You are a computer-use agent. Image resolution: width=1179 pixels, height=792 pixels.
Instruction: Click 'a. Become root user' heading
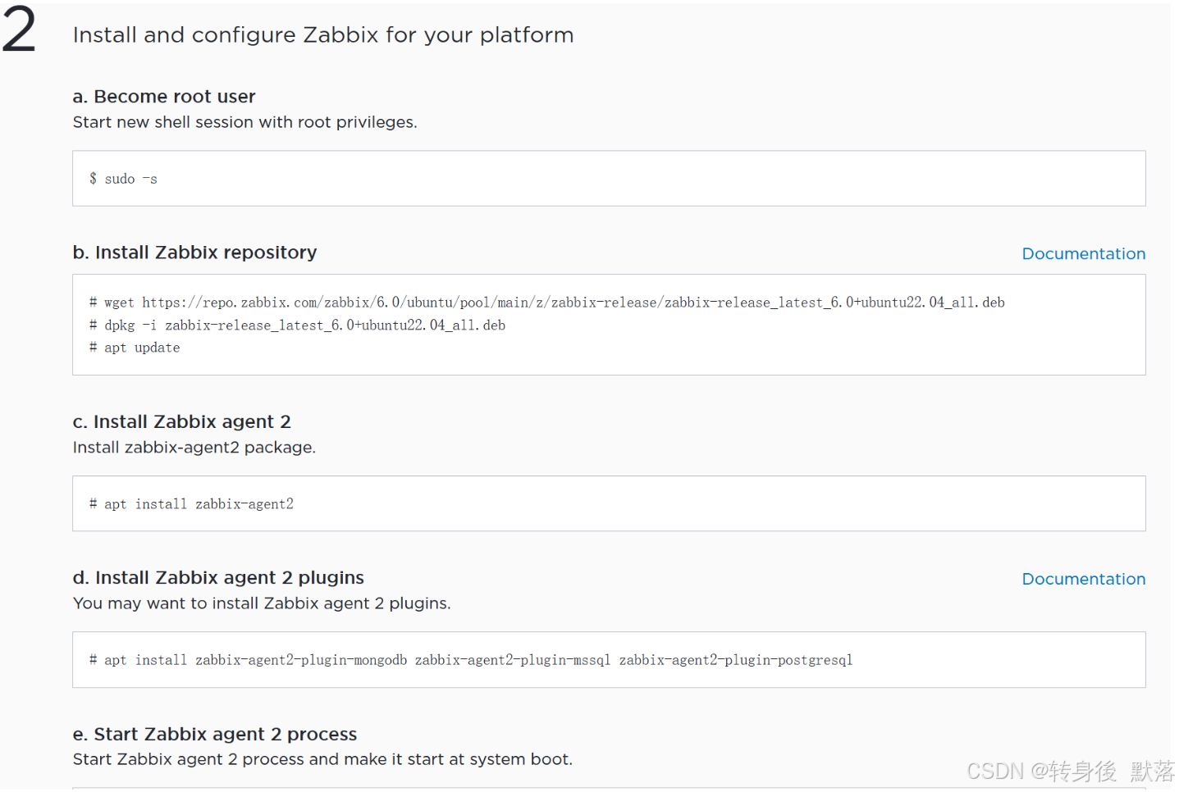[164, 97]
